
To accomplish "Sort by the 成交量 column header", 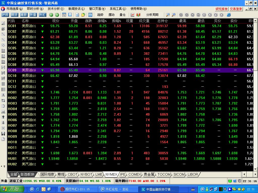I will pyautogui.click(x=144, y=21).
